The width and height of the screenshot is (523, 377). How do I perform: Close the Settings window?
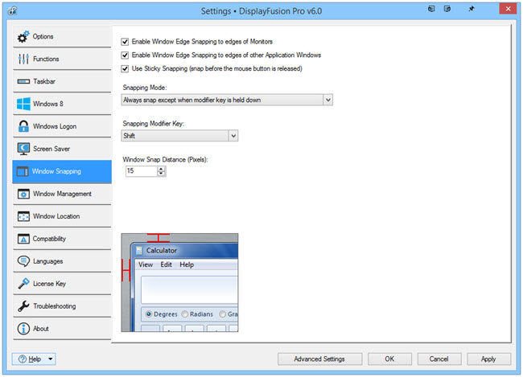tap(508, 9)
